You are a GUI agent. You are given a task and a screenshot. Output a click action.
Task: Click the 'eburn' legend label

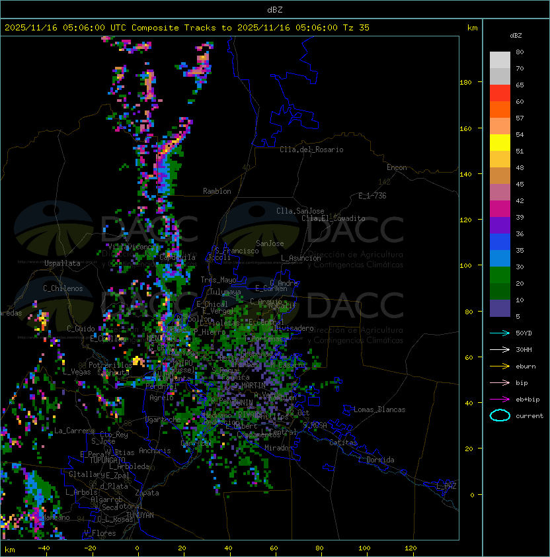coord(526,366)
